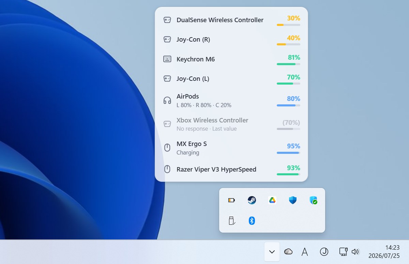Select the Razer Viper V3 HyperSpeed name

216,169
